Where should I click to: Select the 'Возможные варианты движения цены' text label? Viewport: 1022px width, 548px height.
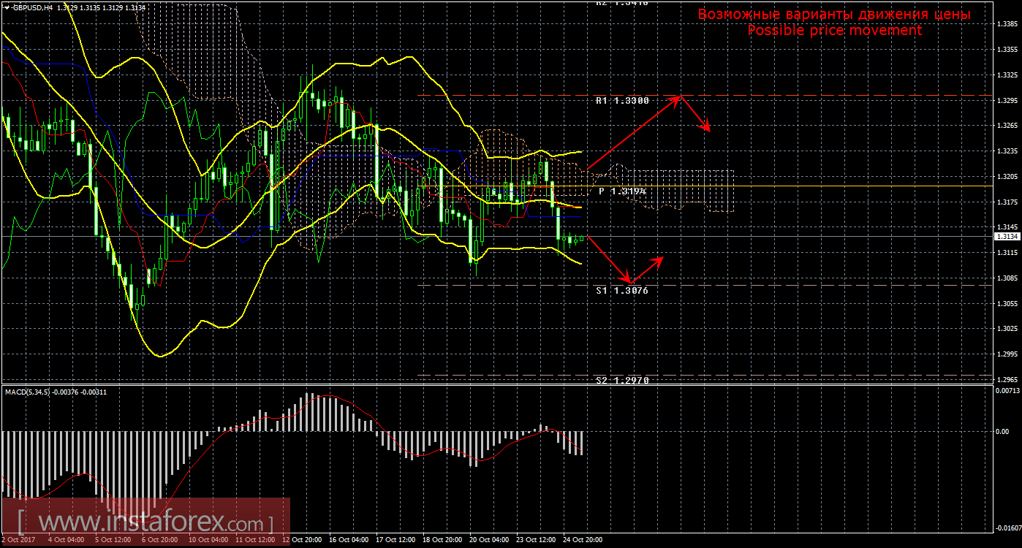click(834, 14)
